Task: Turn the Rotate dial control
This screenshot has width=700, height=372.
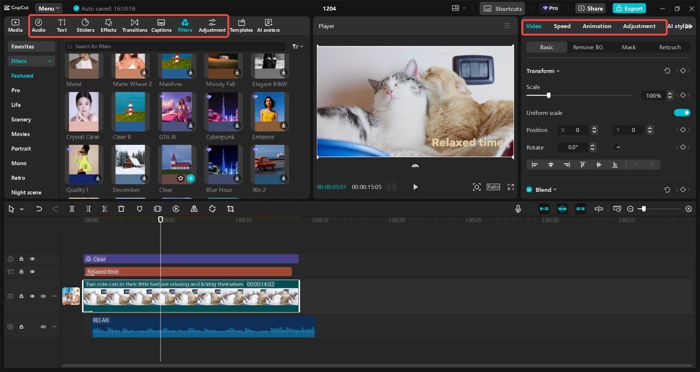Action: click(x=616, y=147)
